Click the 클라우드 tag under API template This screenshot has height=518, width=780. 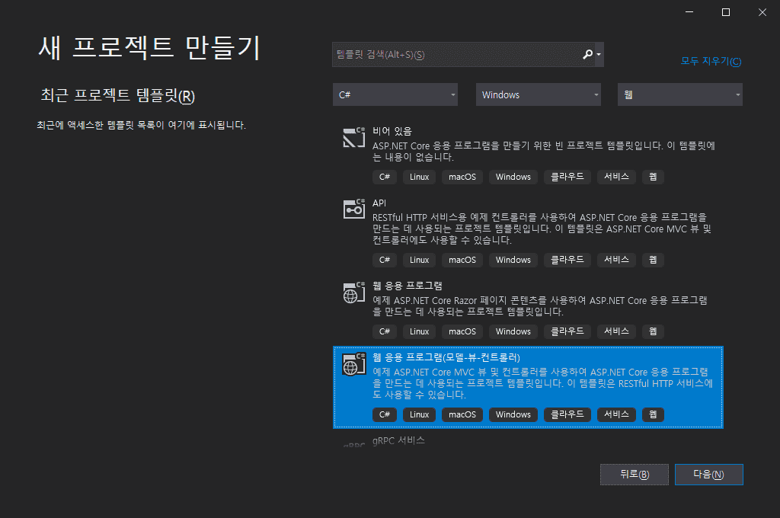[567, 260]
